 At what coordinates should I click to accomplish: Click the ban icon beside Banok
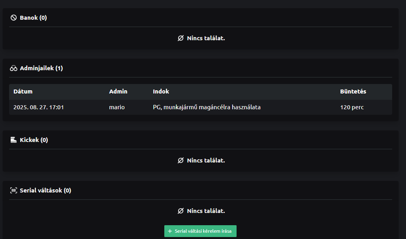pyautogui.click(x=13, y=18)
